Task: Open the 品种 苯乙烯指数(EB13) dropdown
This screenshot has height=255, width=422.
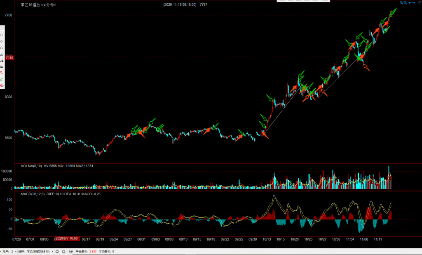Action: point(53,251)
